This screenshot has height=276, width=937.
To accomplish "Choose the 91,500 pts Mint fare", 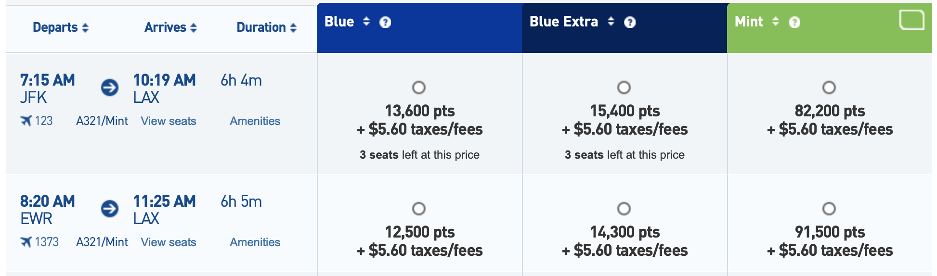I will [x=829, y=209].
